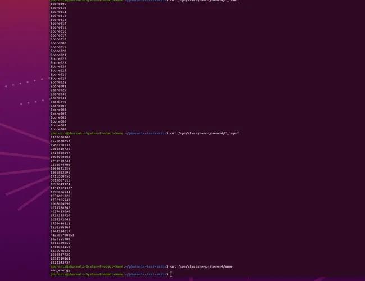Click on the Ecore022 line

point(58,59)
